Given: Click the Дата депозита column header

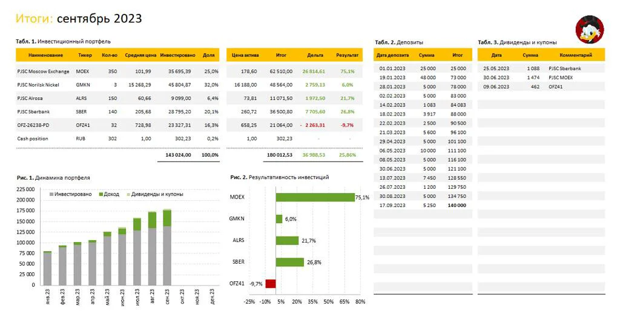Looking at the screenshot, I should (392, 55).
